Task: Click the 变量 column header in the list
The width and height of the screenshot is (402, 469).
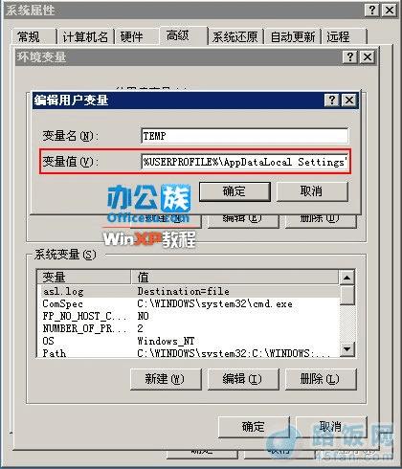Action: click(84, 277)
